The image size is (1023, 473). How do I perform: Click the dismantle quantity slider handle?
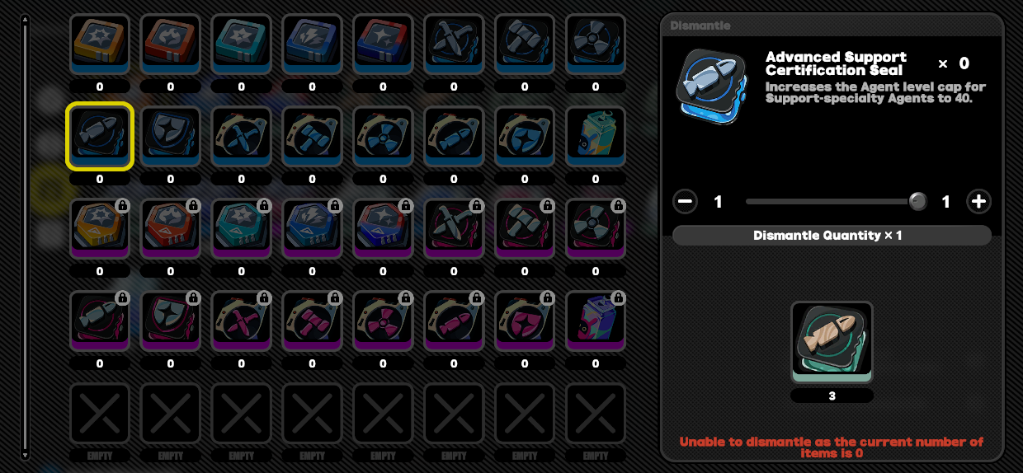point(917,202)
